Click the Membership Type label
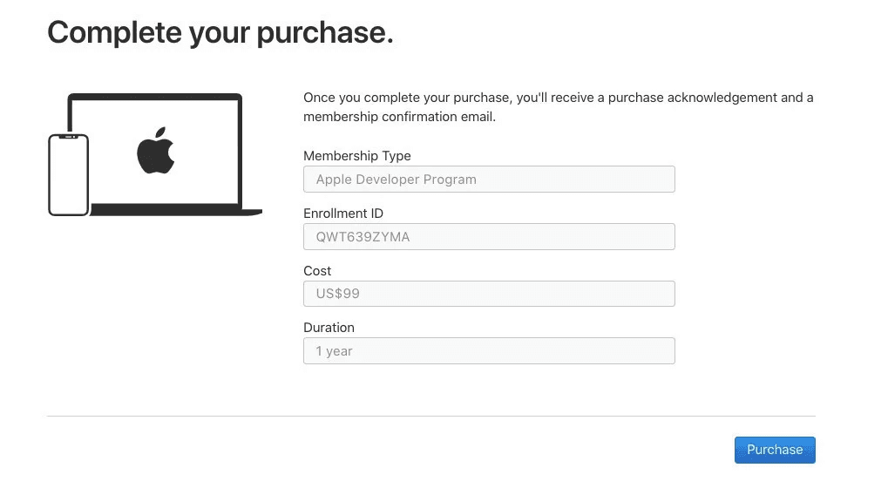This screenshot has width=888, height=495. click(x=356, y=156)
